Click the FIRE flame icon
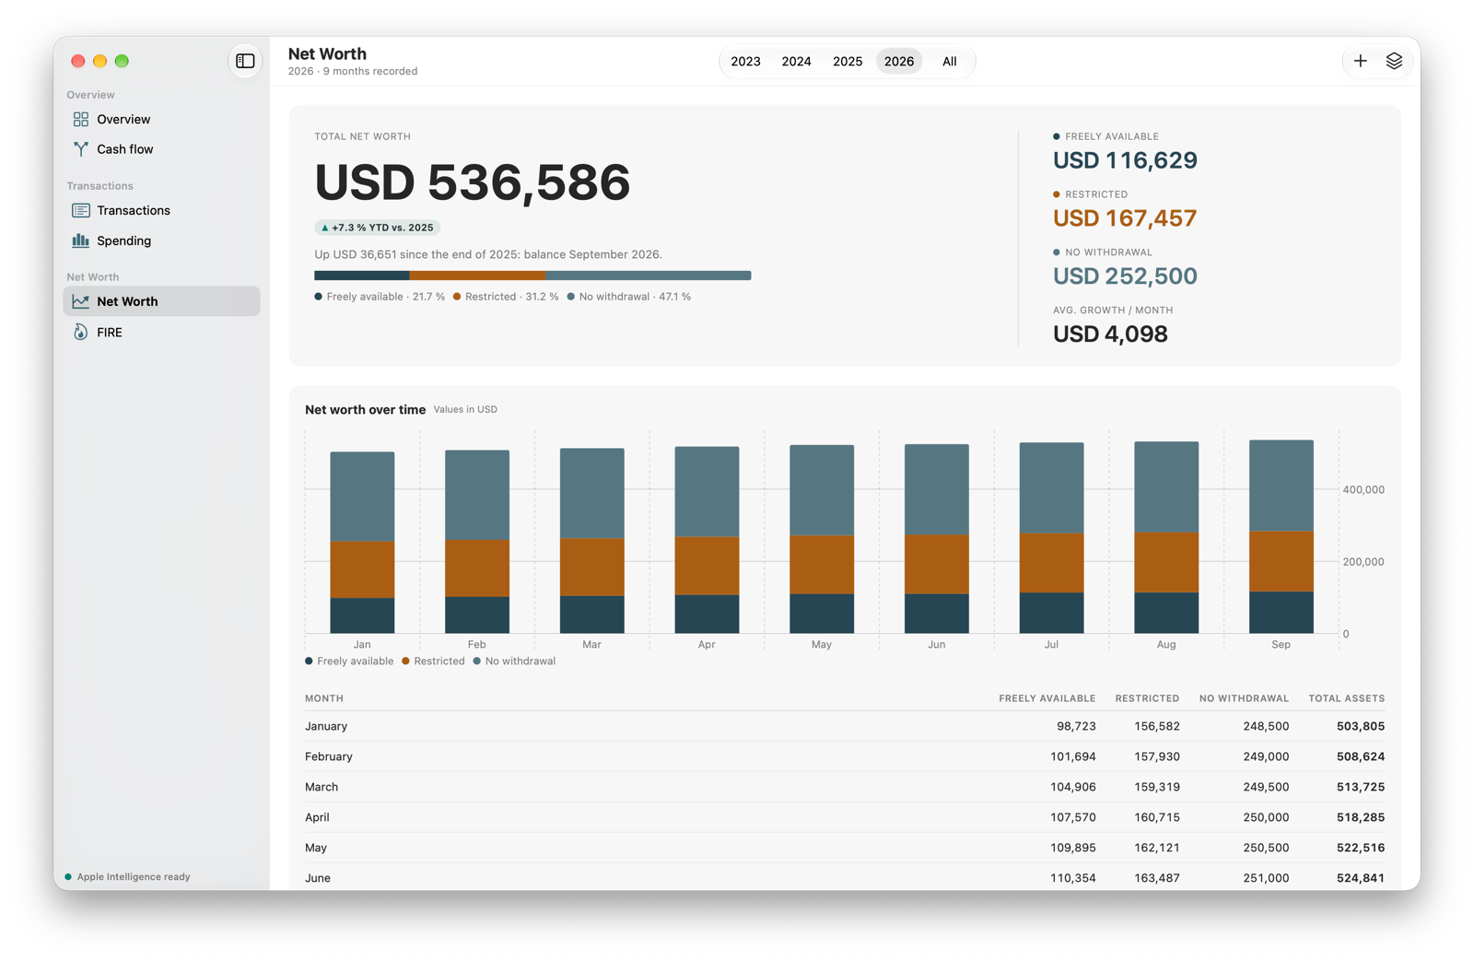1474x961 pixels. (81, 332)
